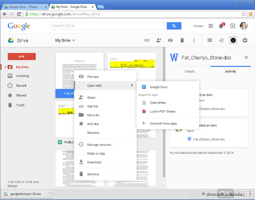Click the +Karen profile link
This screenshot has width=255, height=200.
[x=198, y=26]
